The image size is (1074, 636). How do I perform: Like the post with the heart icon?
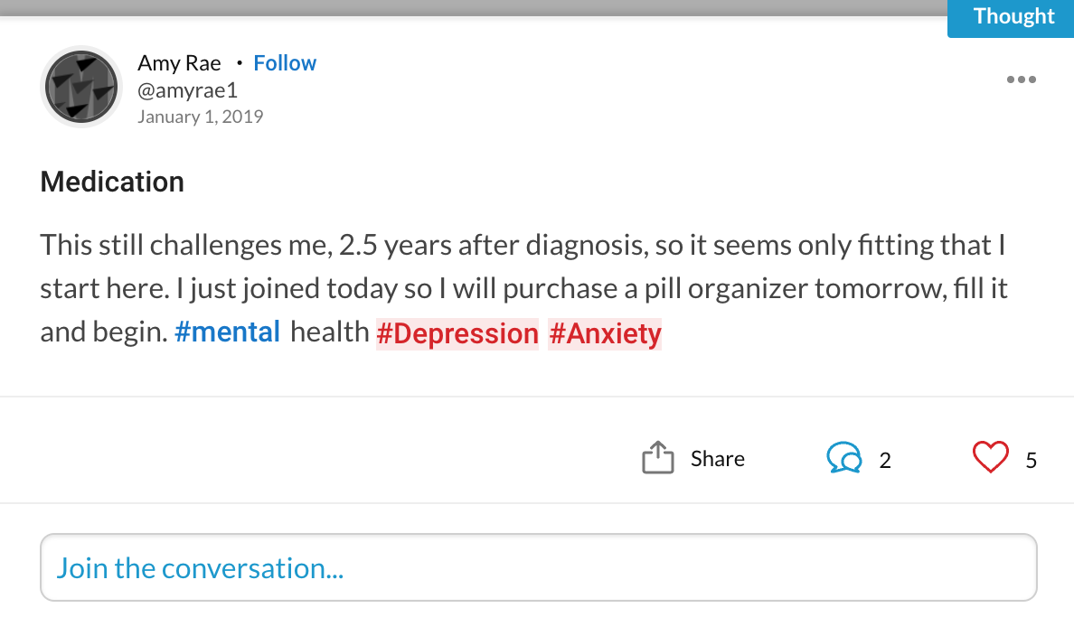(991, 457)
